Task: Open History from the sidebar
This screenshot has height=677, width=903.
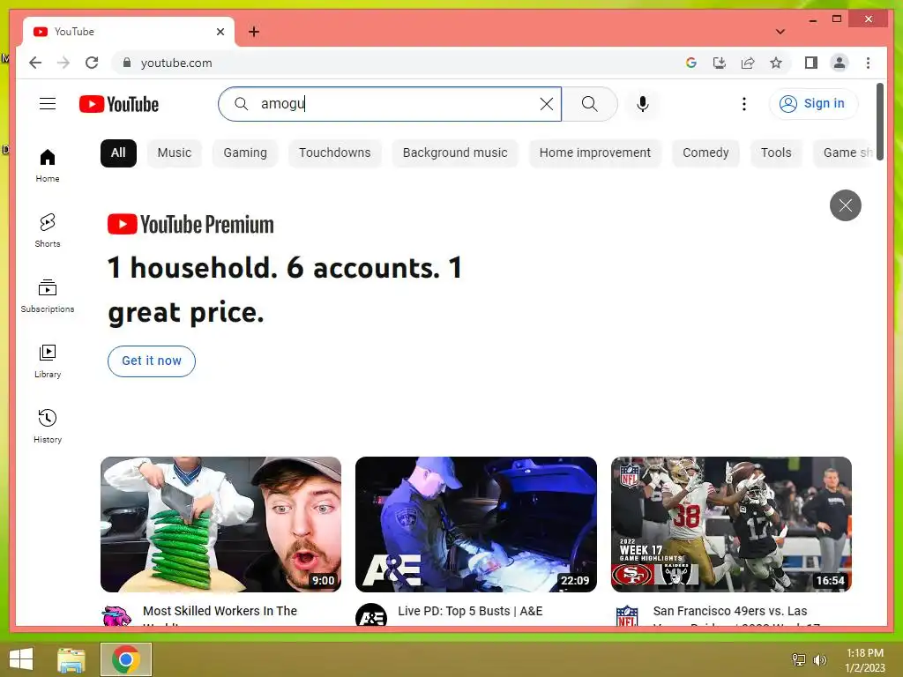Action: [48, 427]
